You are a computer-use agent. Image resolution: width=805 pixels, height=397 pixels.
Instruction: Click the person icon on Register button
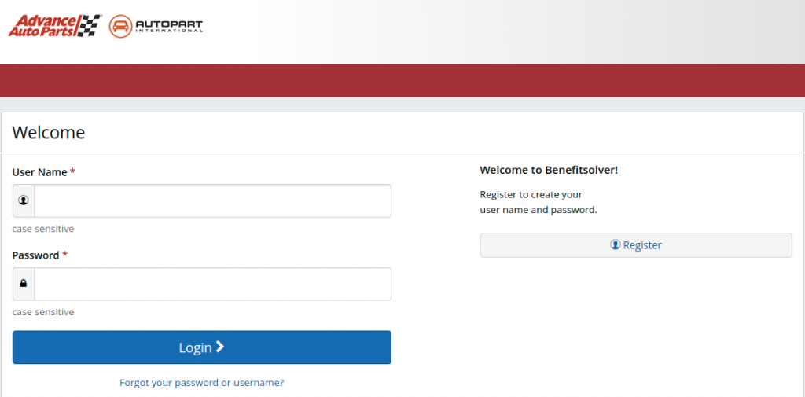pyautogui.click(x=616, y=245)
